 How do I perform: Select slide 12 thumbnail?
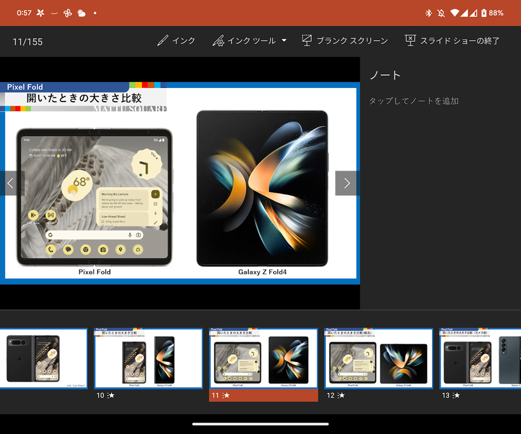tap(379, 358)
